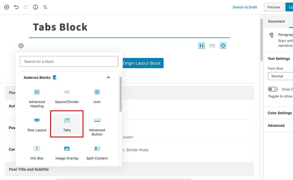Screen dimensions: 293x180
Task: Insert the Tabs block from Kadence Blocks
Action: (67, 124)
